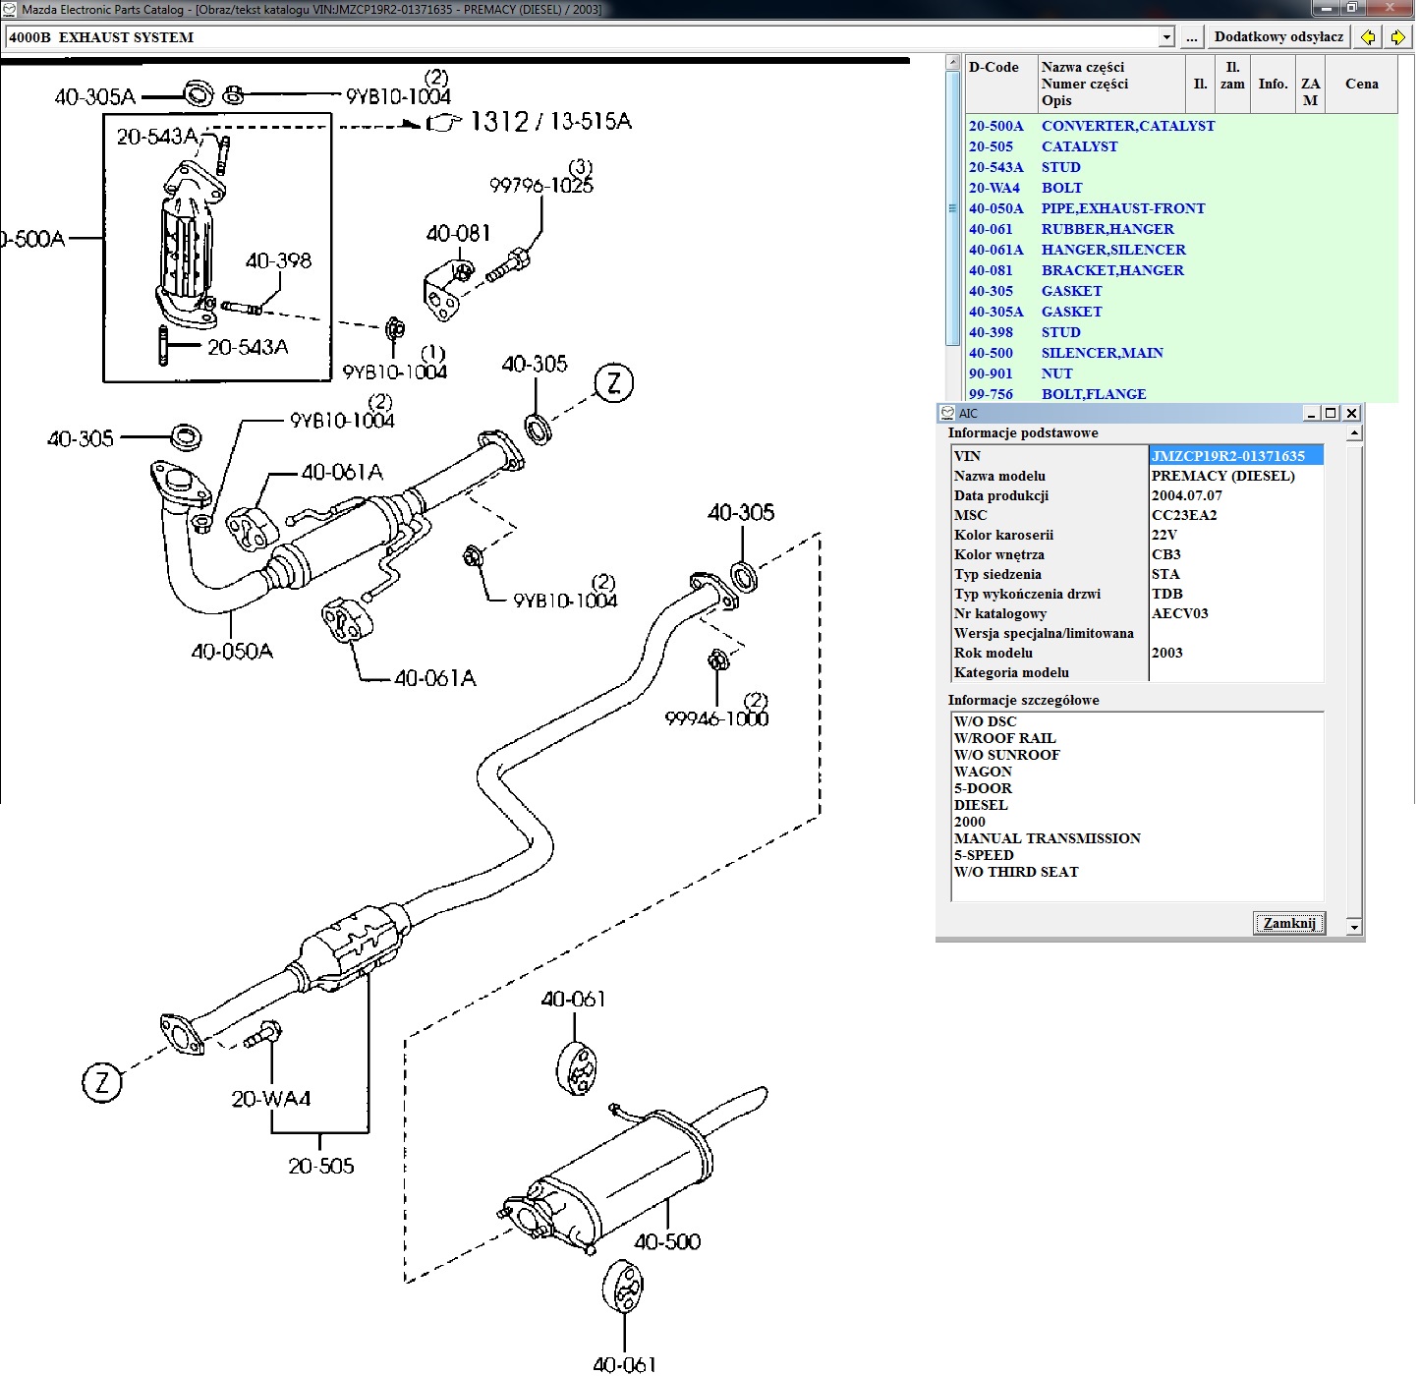Image resolution: width=1419 pixels, height=1376 pixels.
Task: Close the AIC dialog with X
Action: click(x=1351, y=414)
